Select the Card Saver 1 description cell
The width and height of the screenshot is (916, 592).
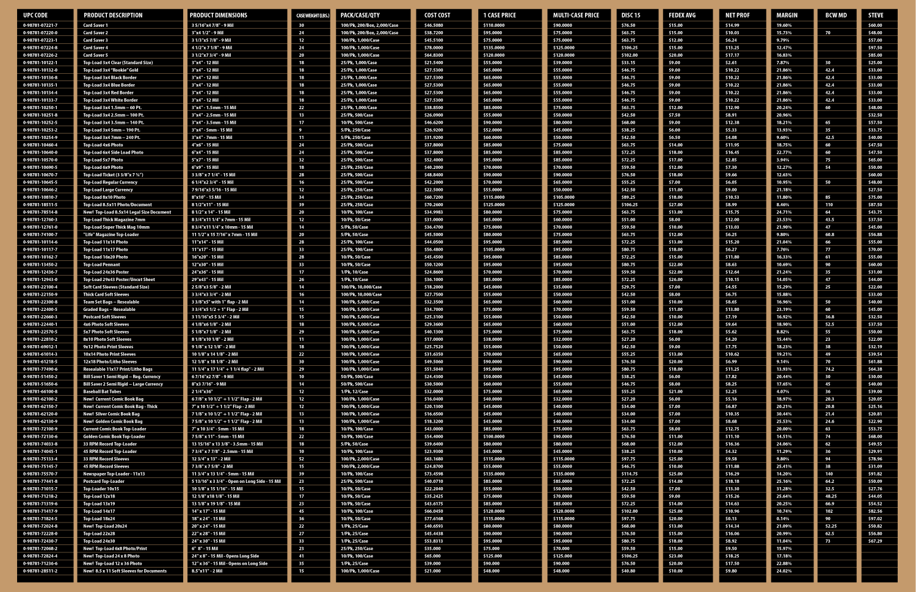(96, 26)
